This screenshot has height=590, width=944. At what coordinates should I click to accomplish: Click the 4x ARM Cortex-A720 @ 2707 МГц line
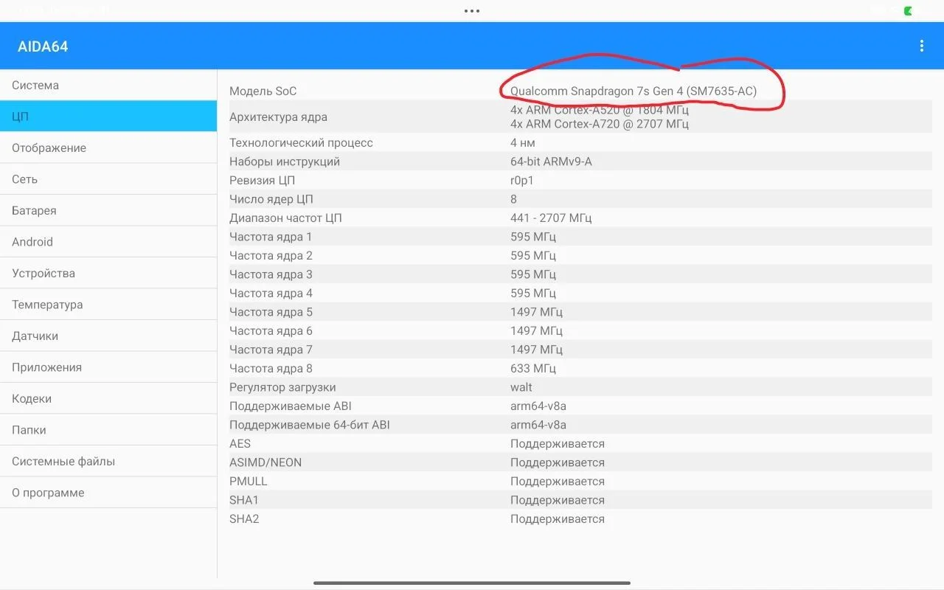click(600, 124)
